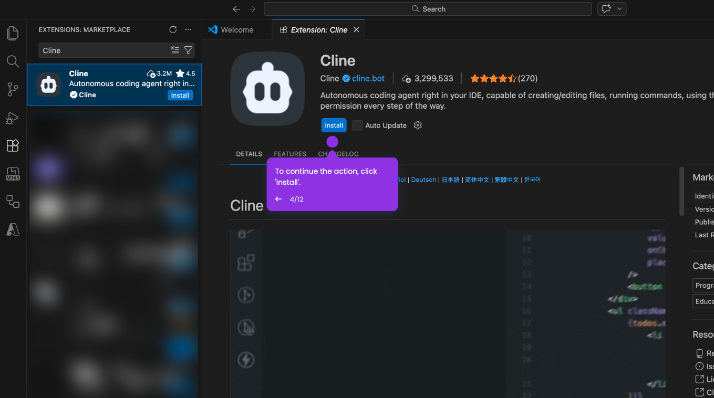Open the extensions filter menu
This screenshot has width=714, height=398.
pos(188,50)
